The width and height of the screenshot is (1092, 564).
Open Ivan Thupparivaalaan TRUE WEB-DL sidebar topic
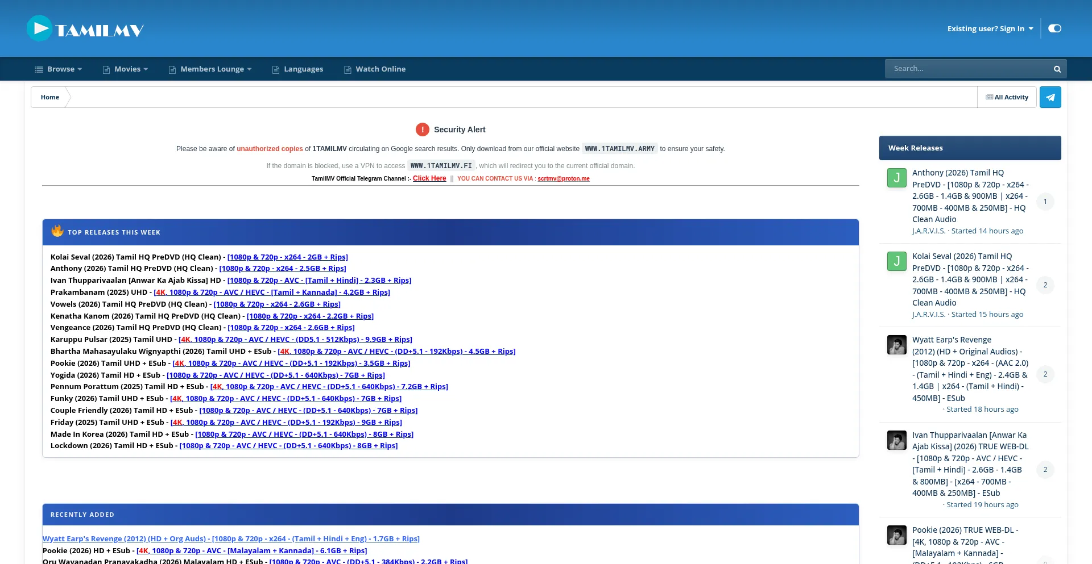click(970, 464)
